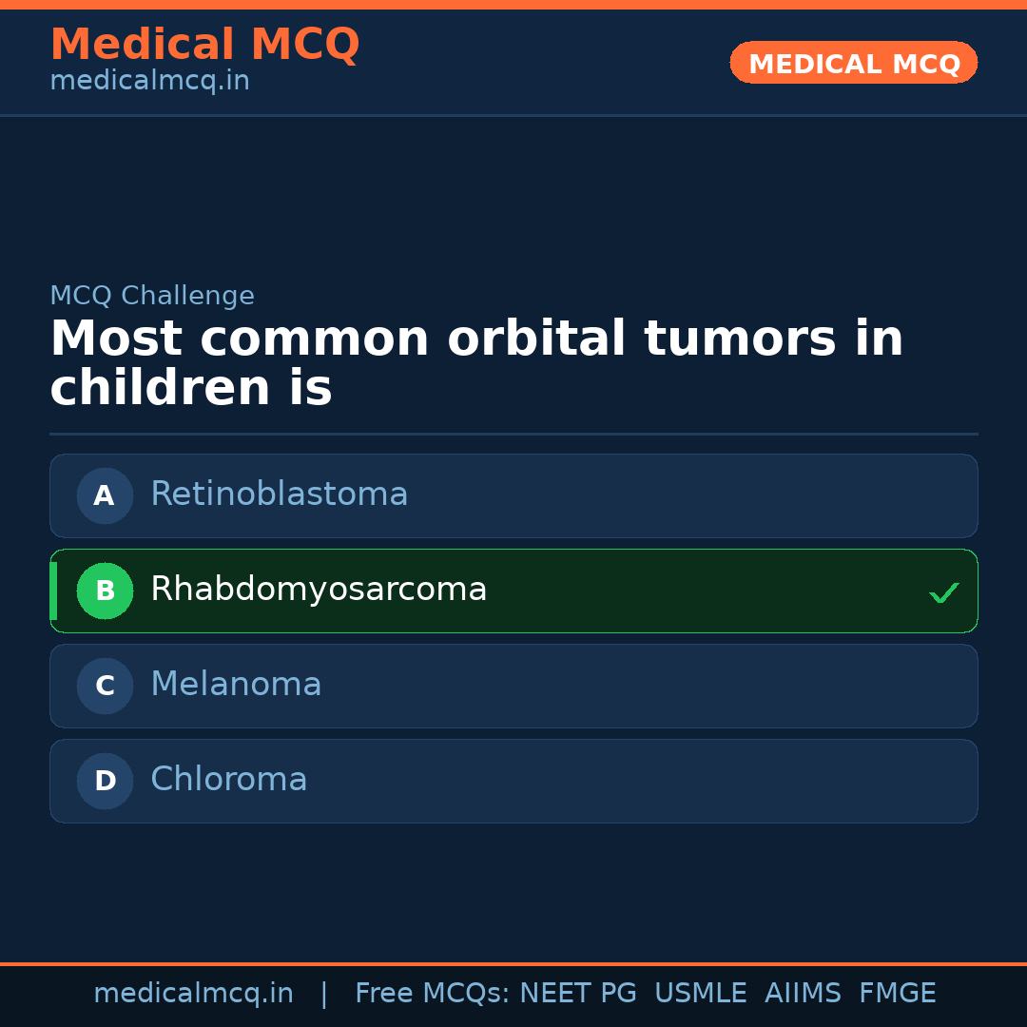The width and height of the screenshot is (1027, 1027).
Task: Click the orange MEDICAL MCQ badge
Action: tap(853, 63)
